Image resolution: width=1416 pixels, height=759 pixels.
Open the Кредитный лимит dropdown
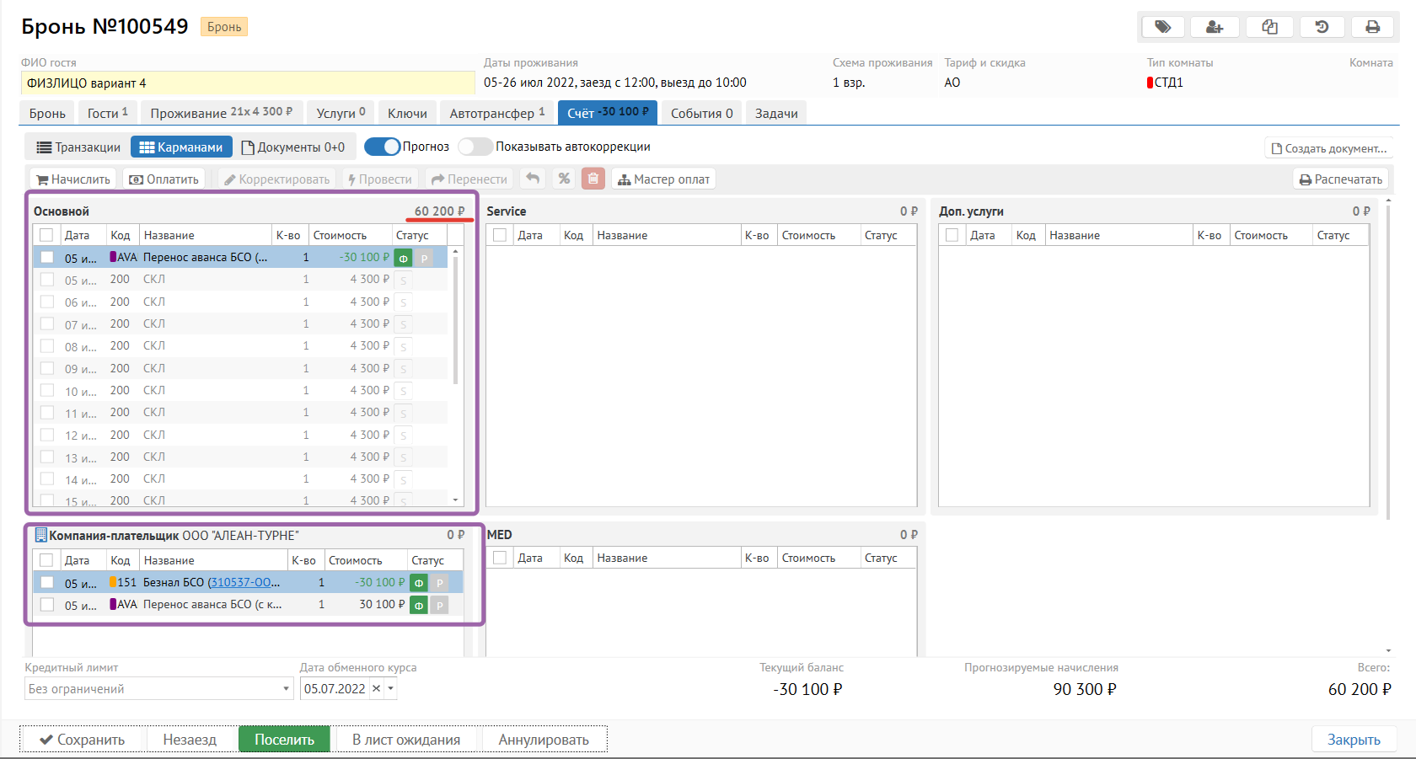(286, 689)
